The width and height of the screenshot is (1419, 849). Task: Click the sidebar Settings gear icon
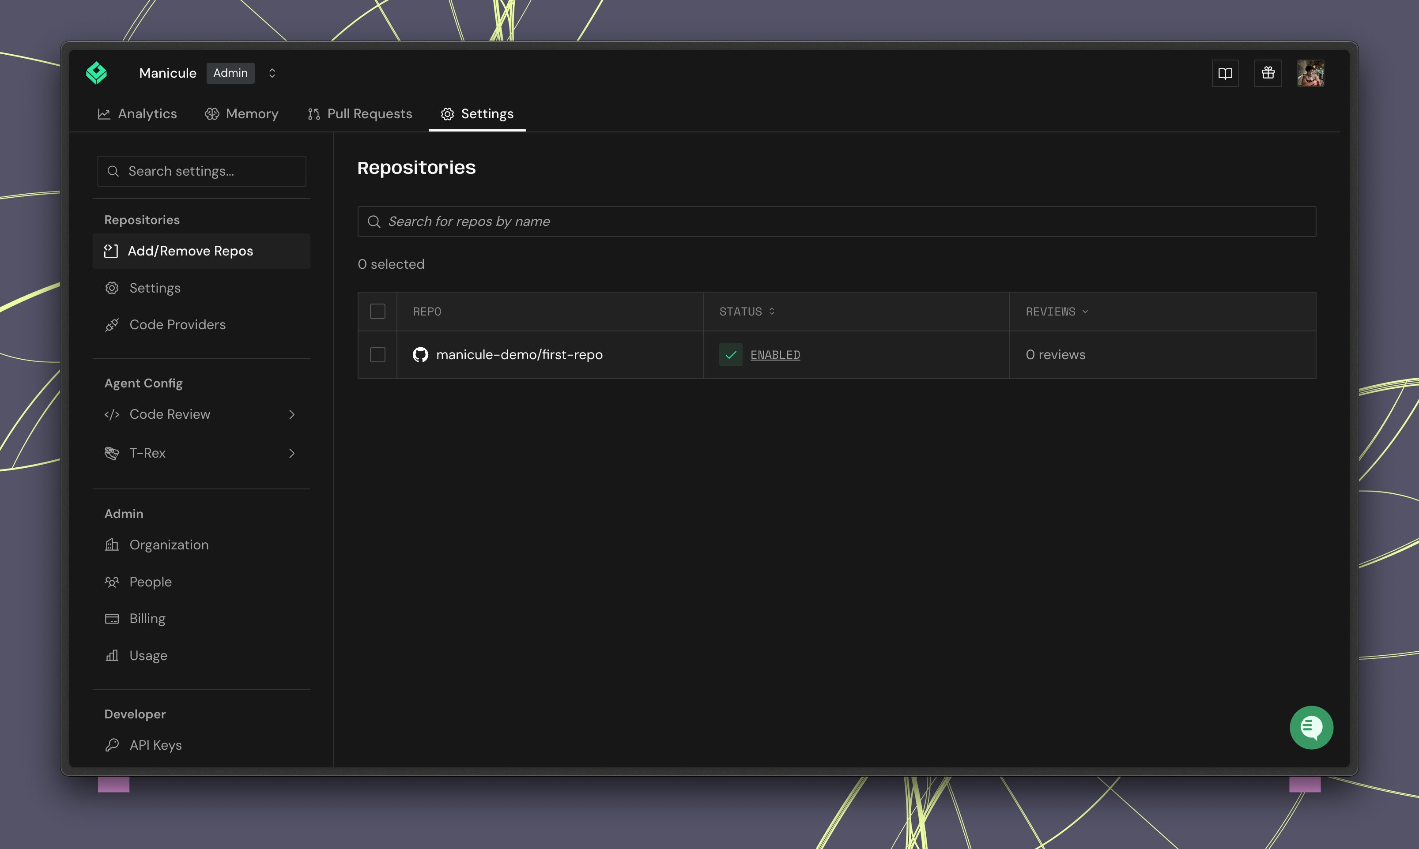point(112,288)
